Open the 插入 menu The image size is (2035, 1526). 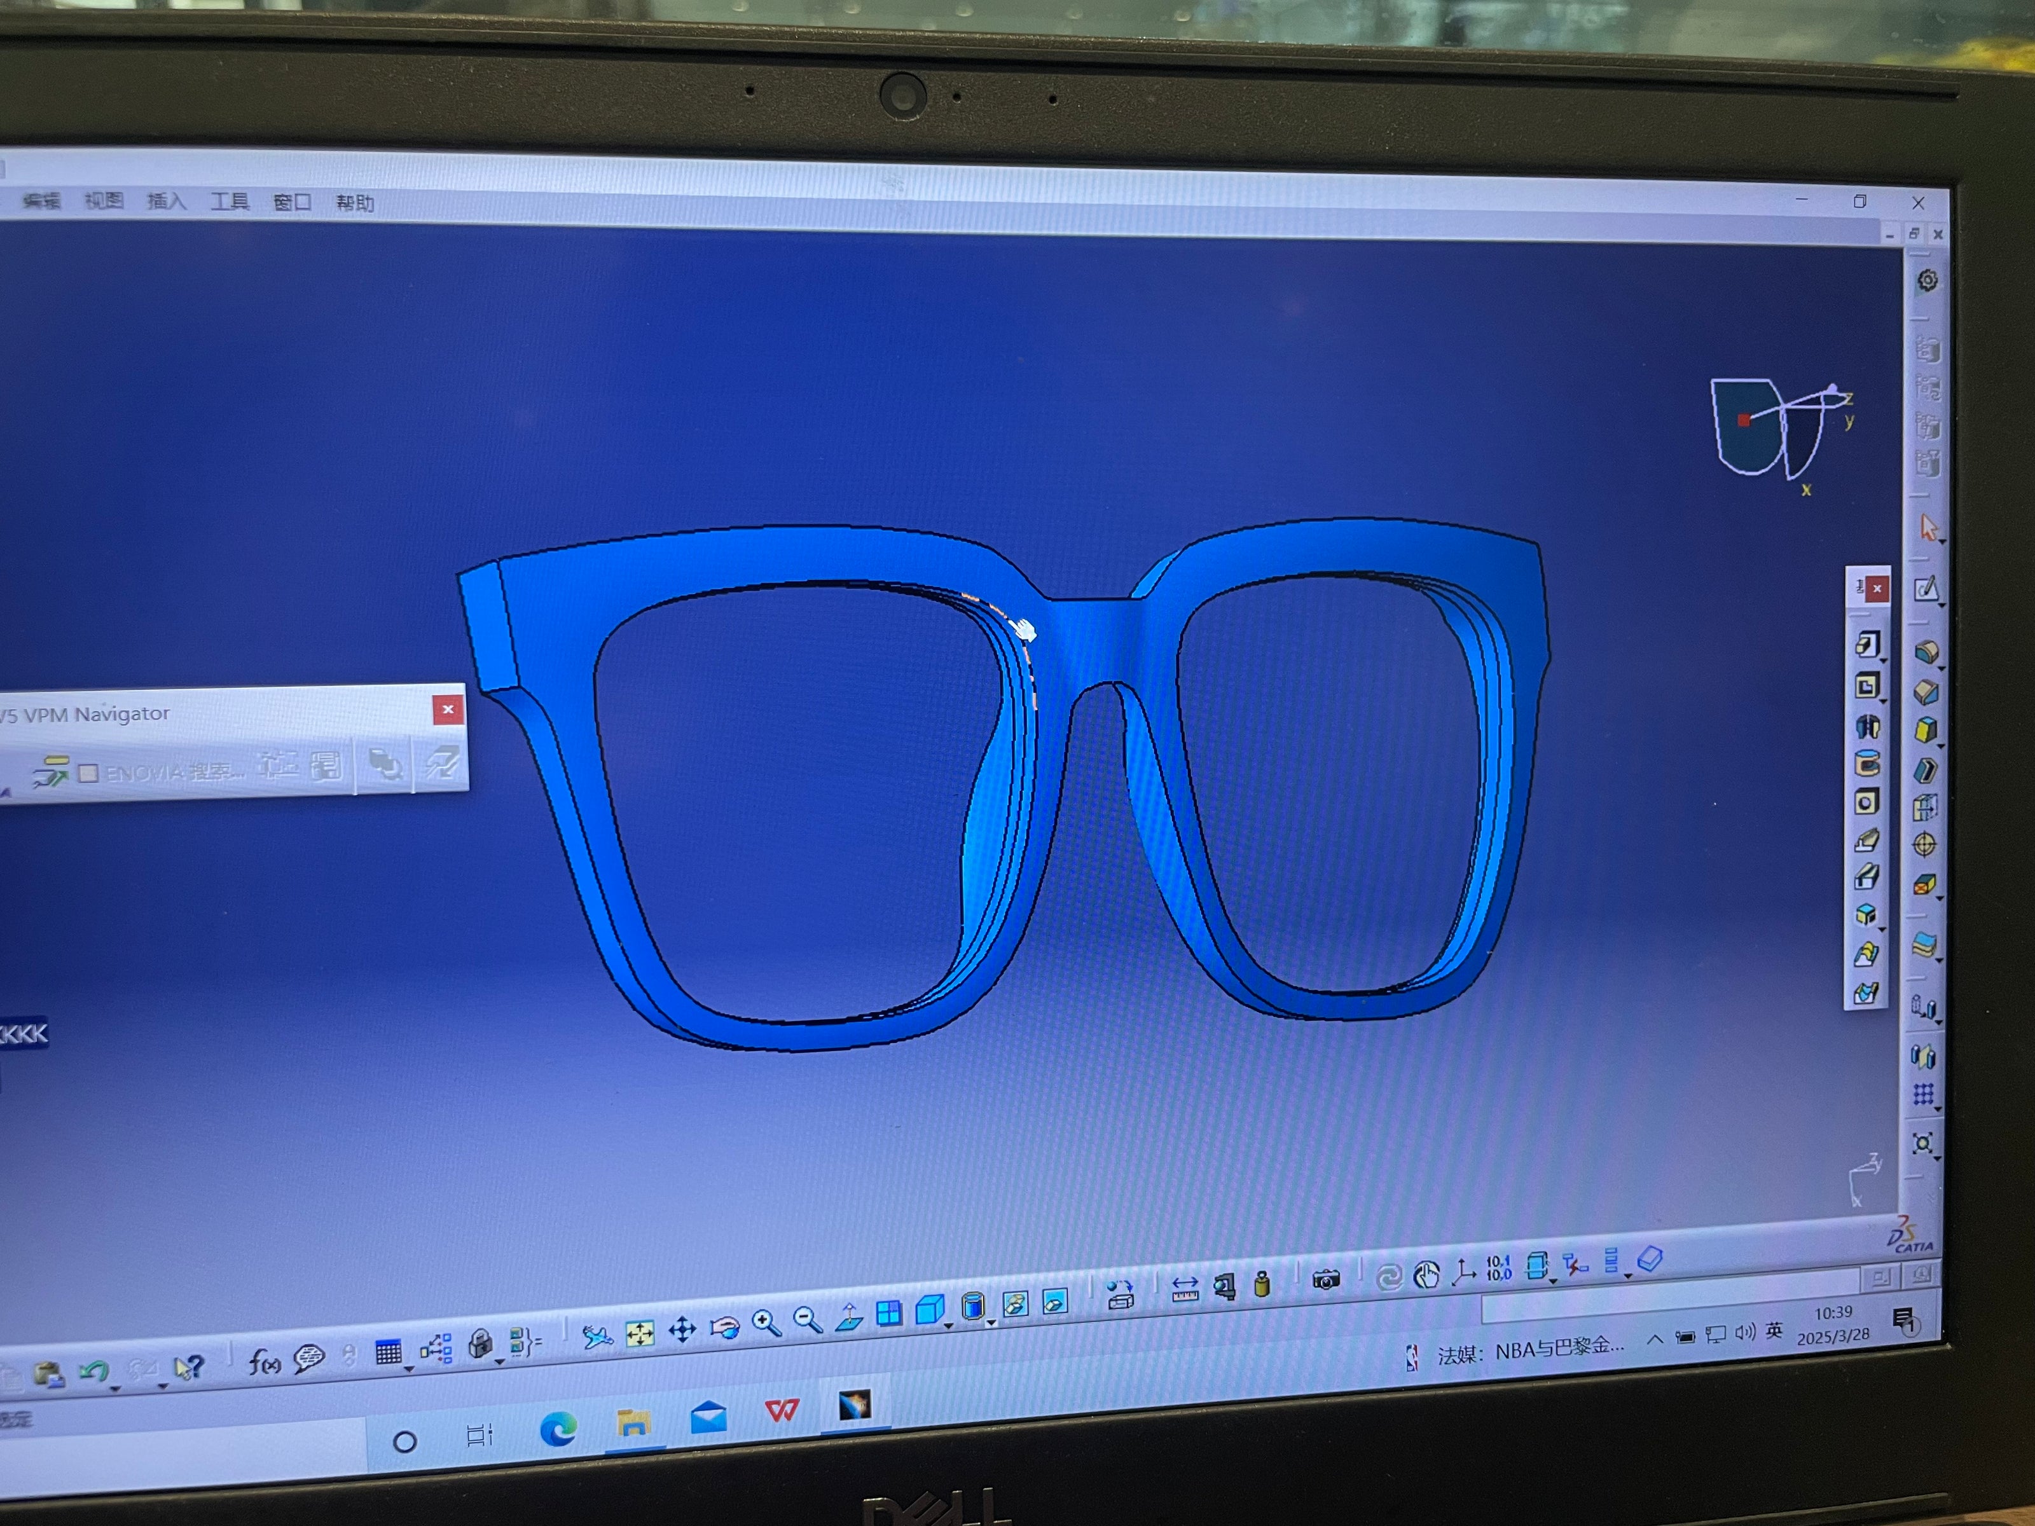(x=167, y=200)
